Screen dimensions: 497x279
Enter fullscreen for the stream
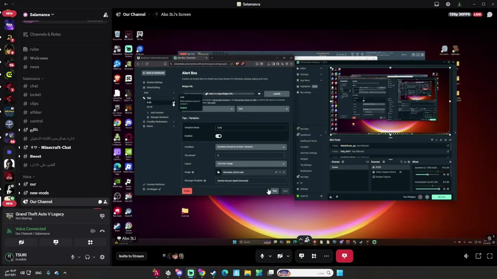490,256
